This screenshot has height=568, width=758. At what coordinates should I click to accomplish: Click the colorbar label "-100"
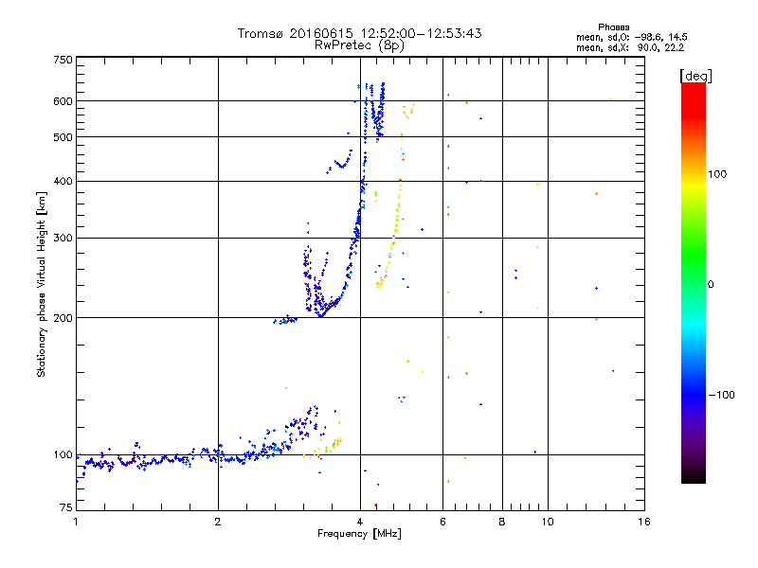721,395
